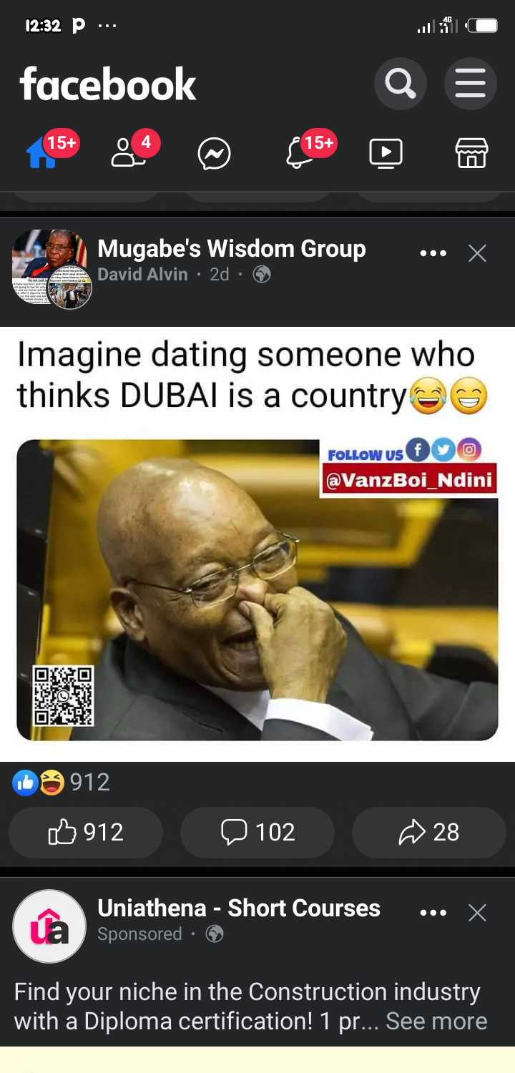The width and height of the screenshot is (515, 1073).
Task: Open Messenger chat icon
Action: pyautogui.click(x=214, y=153)
